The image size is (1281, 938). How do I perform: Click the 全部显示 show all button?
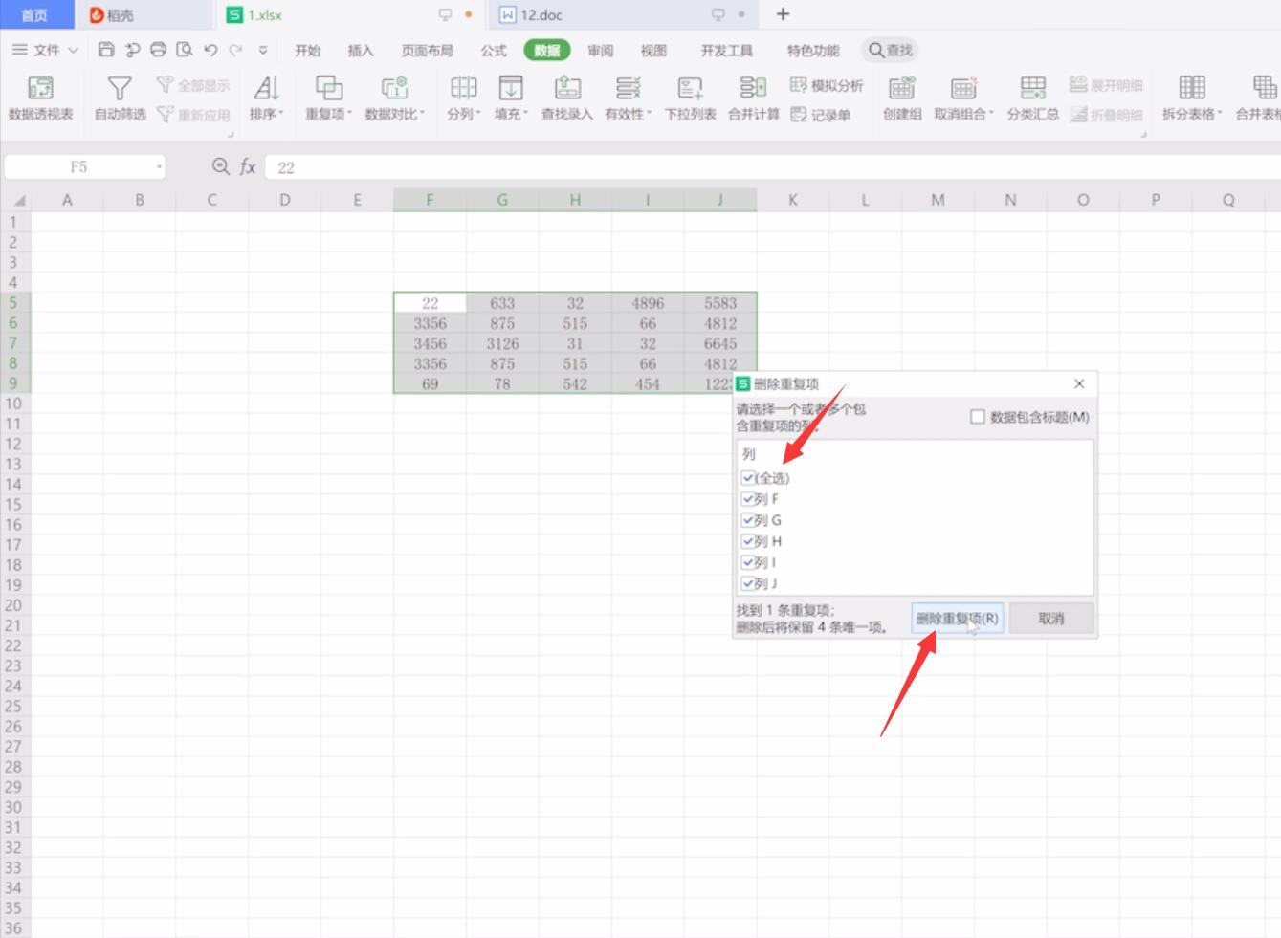[193, 85]
